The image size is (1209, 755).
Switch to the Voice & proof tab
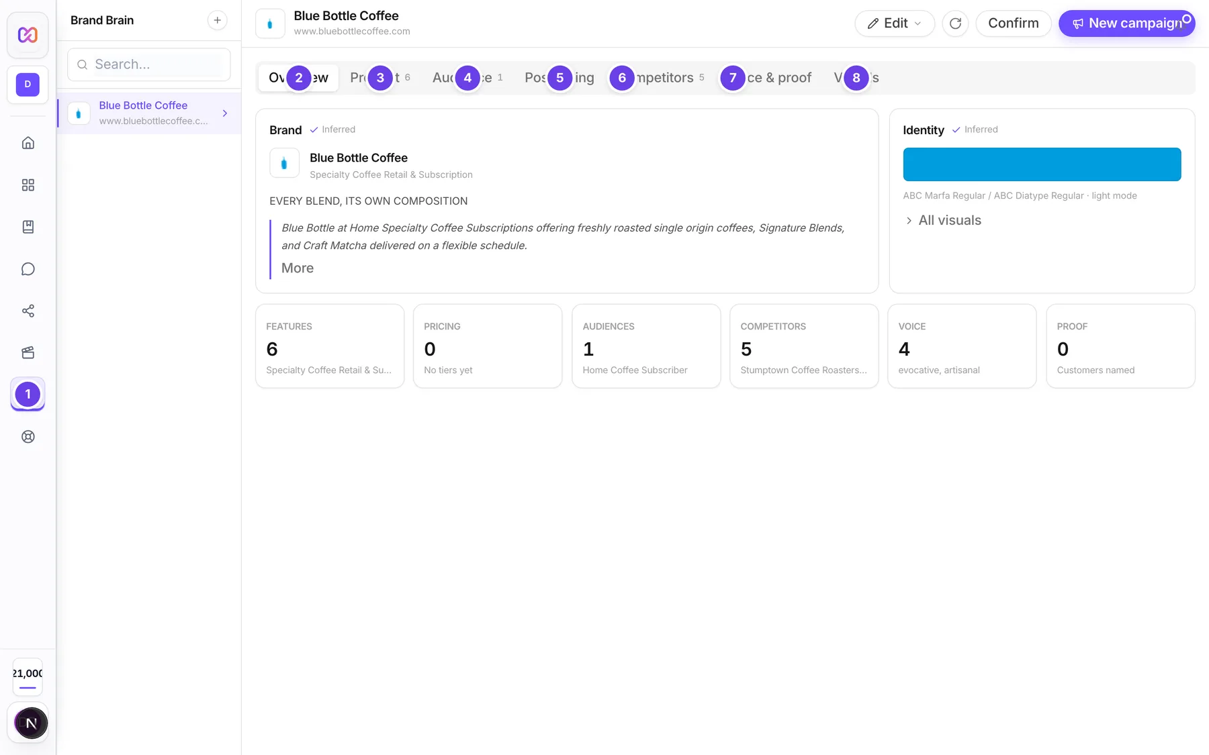[x=766, y=78]
